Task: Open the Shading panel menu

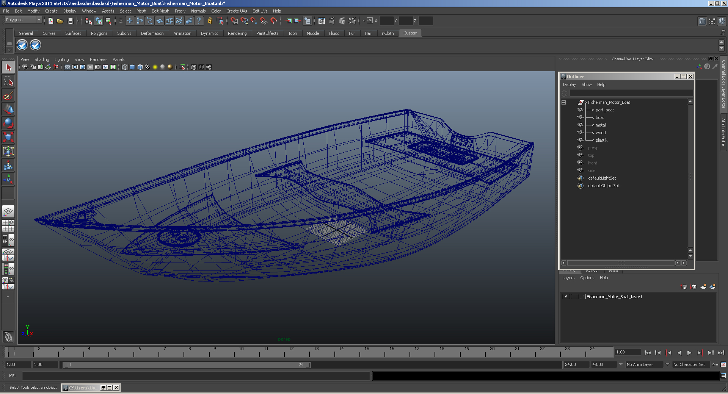Action: [x=42, y=59]
